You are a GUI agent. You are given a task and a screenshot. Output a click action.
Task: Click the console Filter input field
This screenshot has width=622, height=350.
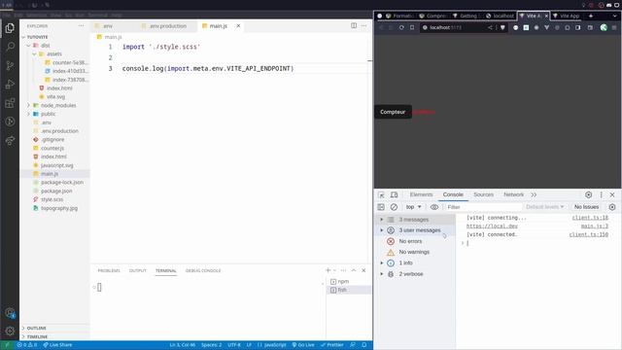click(483, 207)
